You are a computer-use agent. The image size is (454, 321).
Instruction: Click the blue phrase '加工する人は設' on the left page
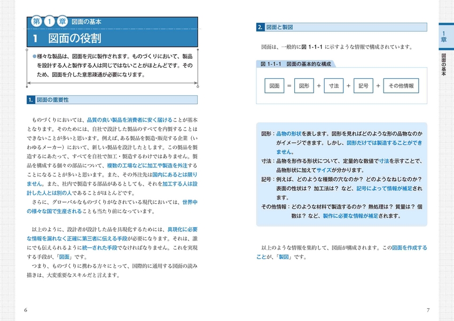click(x=180, y=184)
